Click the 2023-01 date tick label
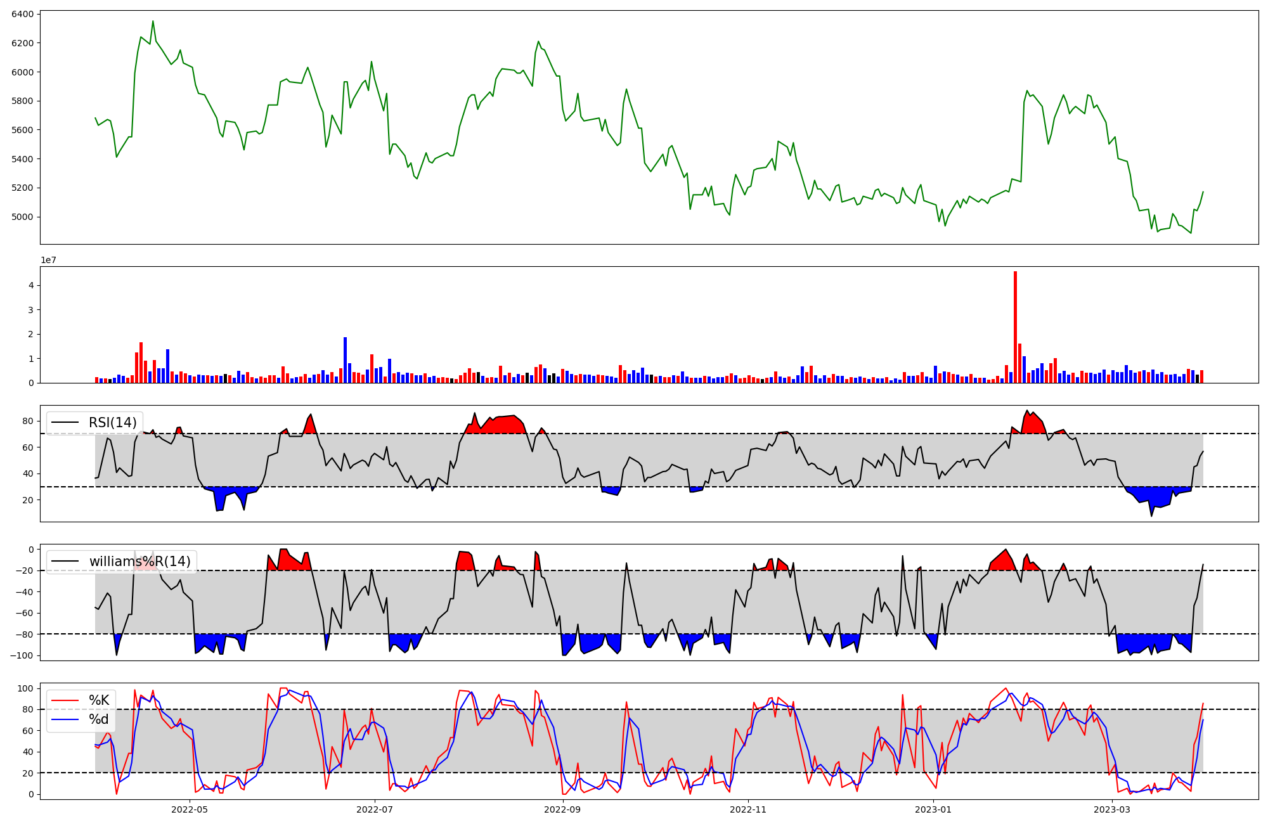1268x824 pixels. point(933,809)
